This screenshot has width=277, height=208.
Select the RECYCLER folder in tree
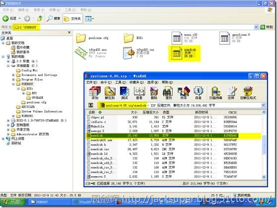click(25, 107)
